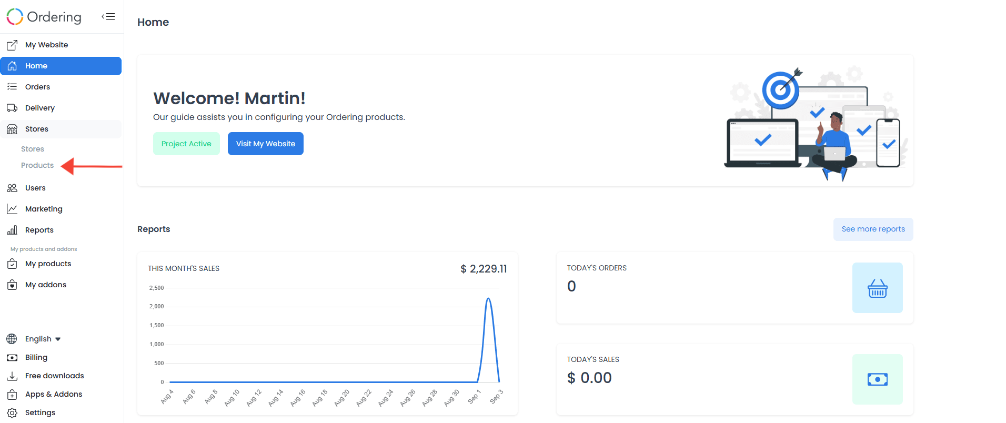This screenshot has width=1006, height=423.
Task: Click the Home house icon
Action: (12, 66)
